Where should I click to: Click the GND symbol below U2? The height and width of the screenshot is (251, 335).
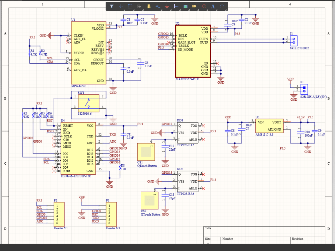(x=221, y=80)
